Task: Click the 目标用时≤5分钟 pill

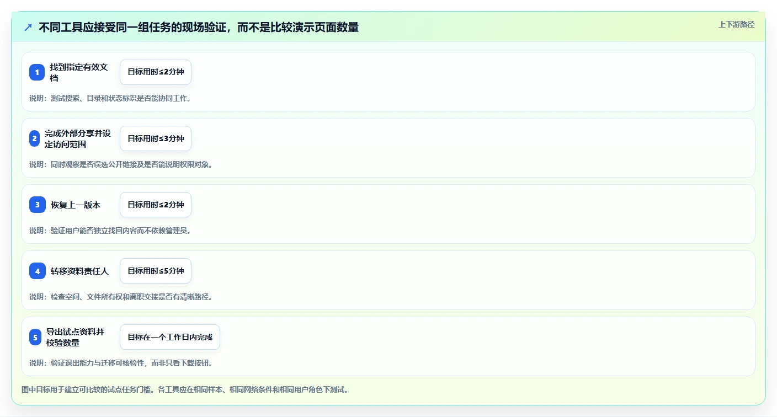Action: pos(156,271)
